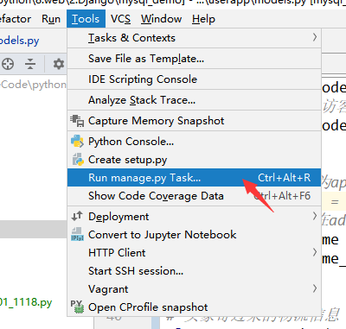346x329 pixels.
Task: Open the Run menu
Action: (51, 19)
